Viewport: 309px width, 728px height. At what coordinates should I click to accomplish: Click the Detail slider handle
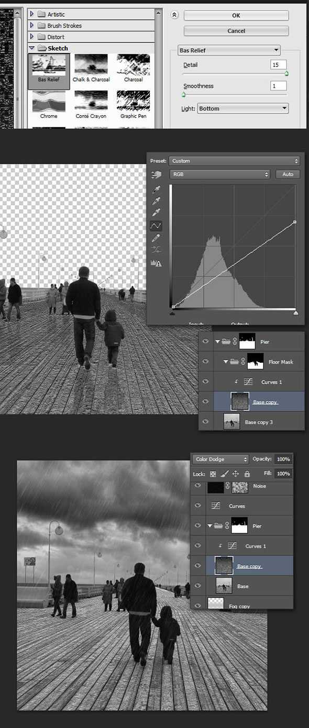click(286, 74)
